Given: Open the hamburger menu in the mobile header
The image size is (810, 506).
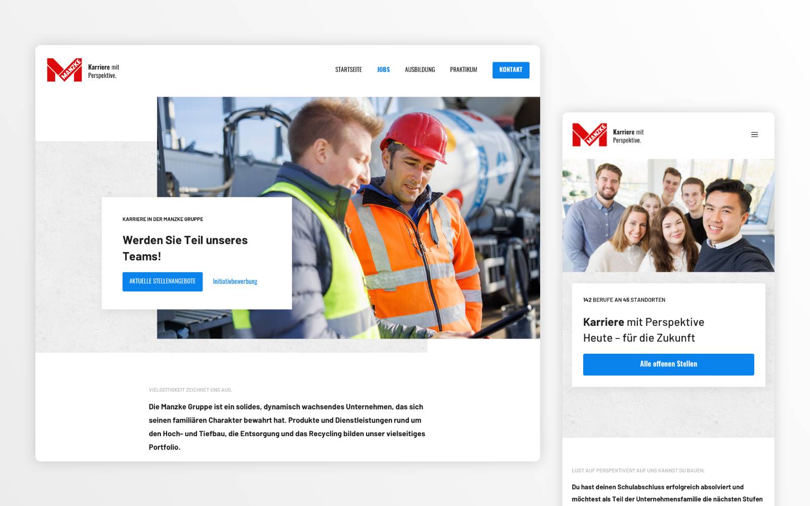Looking at the screenshot, I should (x=754, y=135).
